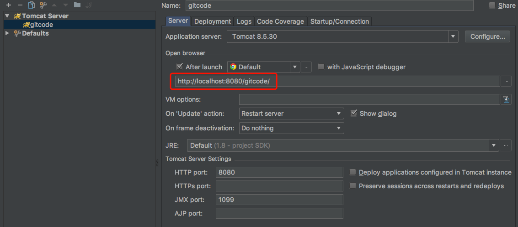
Task: Create new folder for configurations
Action: [77, 5]
